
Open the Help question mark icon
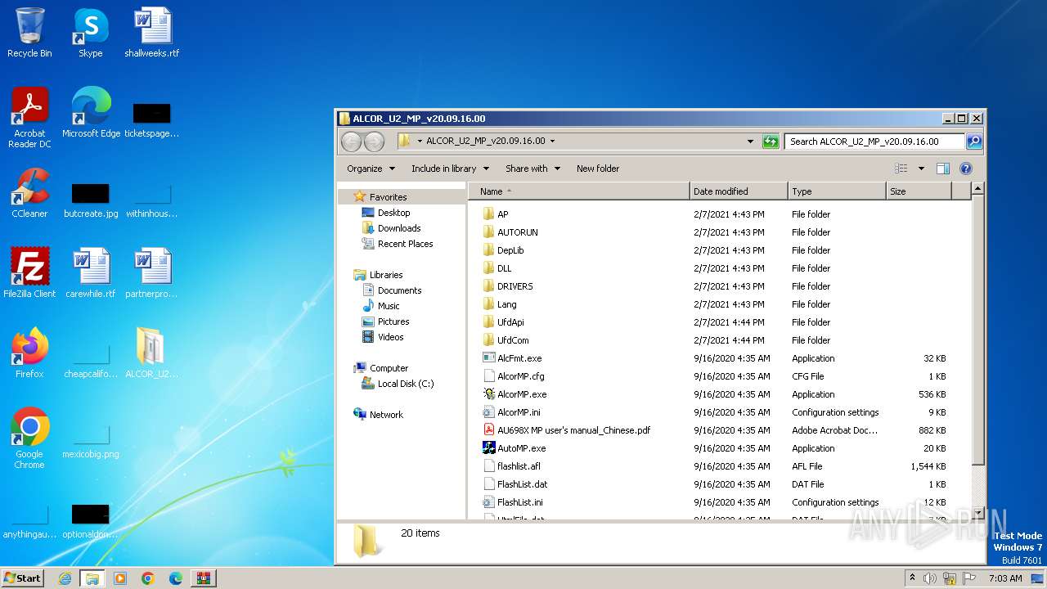click(965, 169)
